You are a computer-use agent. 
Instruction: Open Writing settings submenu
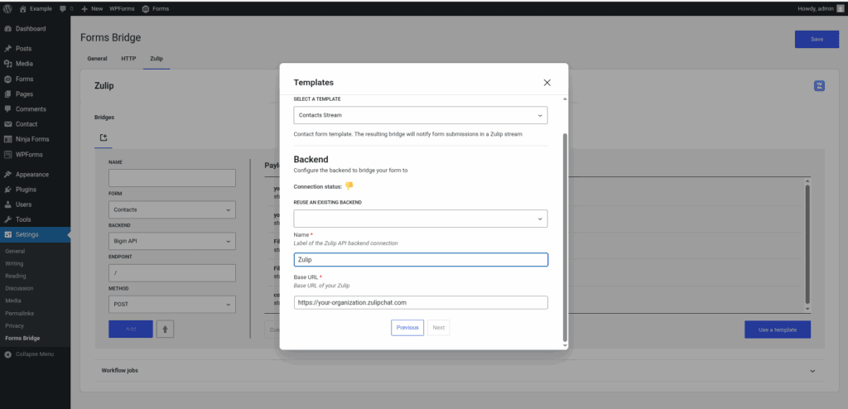pyautogui.click(x=14, y=263)
